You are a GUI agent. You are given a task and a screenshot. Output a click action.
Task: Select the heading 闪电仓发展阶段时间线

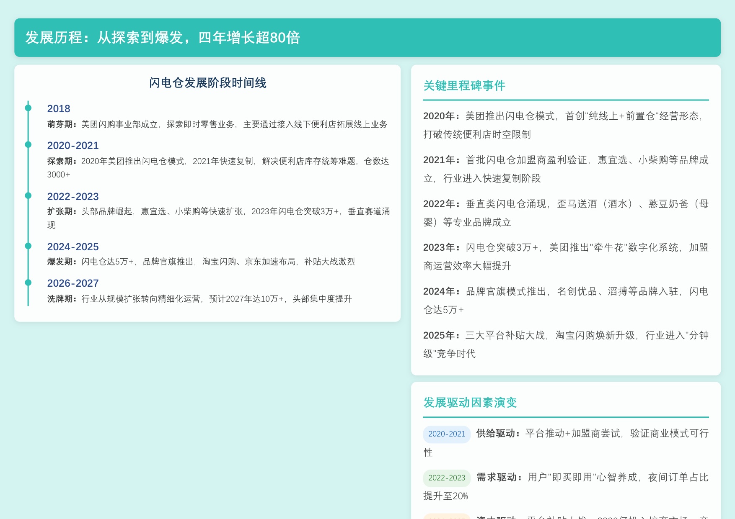click(x=207, y=83)
